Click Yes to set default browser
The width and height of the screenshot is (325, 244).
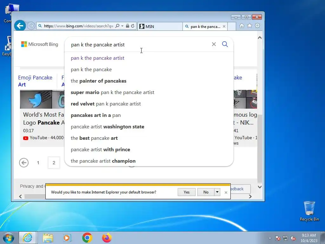186,192
